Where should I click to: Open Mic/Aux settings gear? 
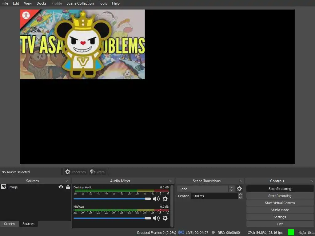pos(165,218)
